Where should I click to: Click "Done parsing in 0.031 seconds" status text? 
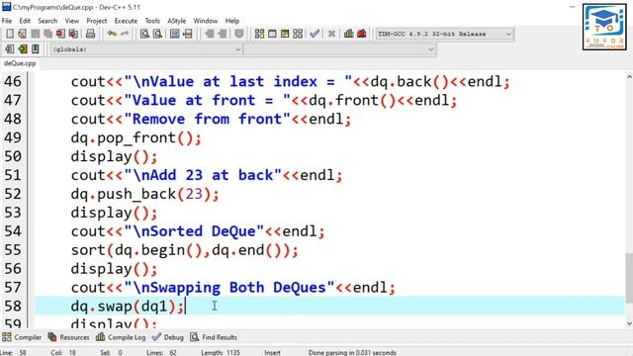point(352,352)
